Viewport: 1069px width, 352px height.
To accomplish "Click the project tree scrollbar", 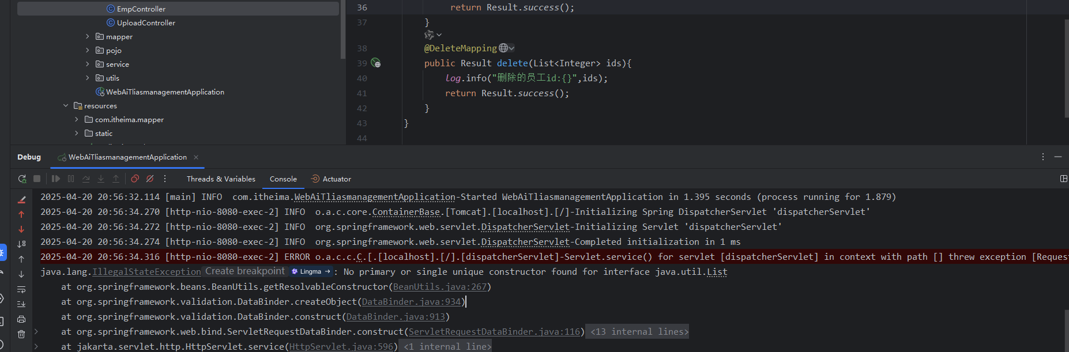I will click(x=342, y=29).
